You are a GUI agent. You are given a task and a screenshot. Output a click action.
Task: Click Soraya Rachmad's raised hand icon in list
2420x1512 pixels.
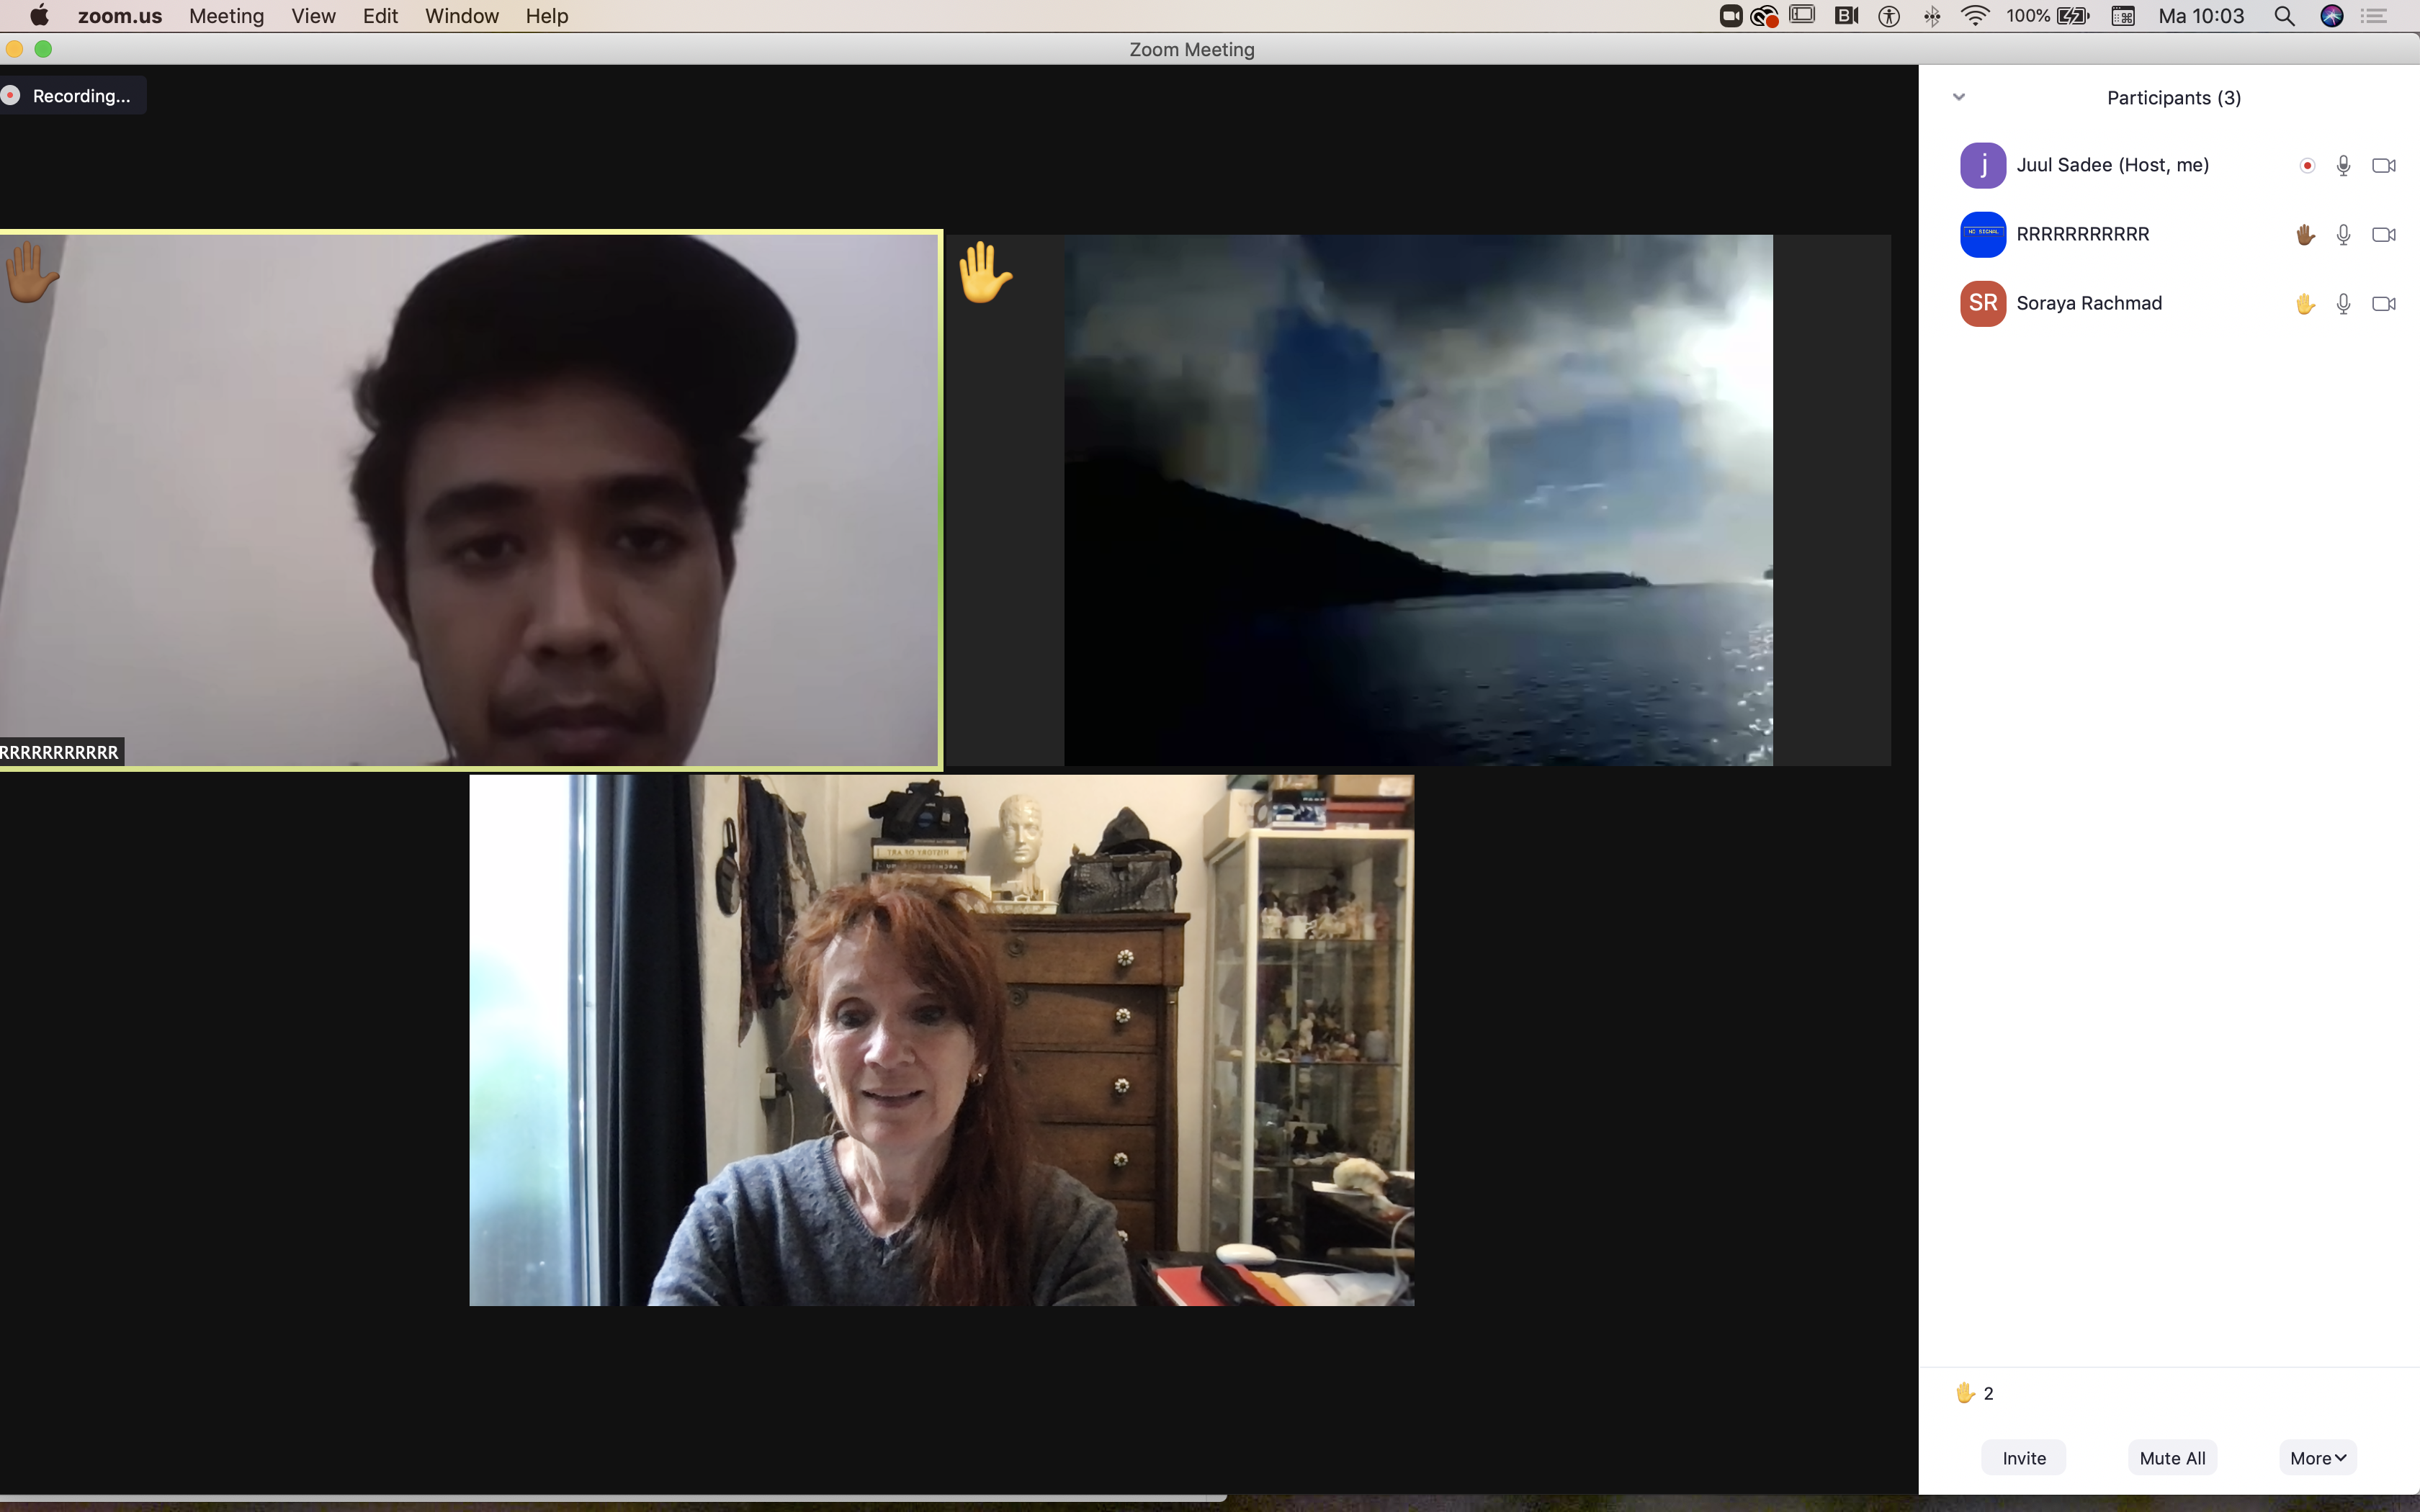tap(2305, 304)
